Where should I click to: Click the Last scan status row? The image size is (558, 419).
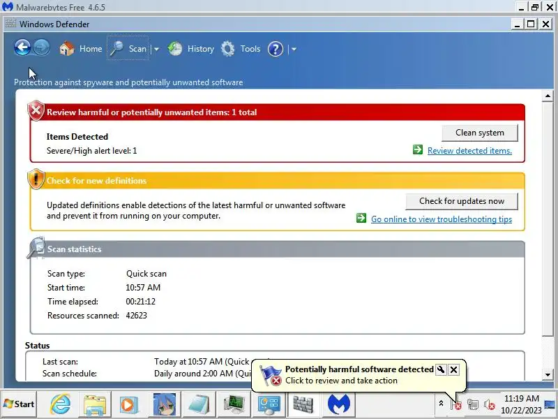tap(148, 362)
